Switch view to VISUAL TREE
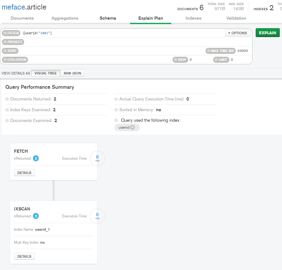The image size is (282, 270). tap(46, 73)
